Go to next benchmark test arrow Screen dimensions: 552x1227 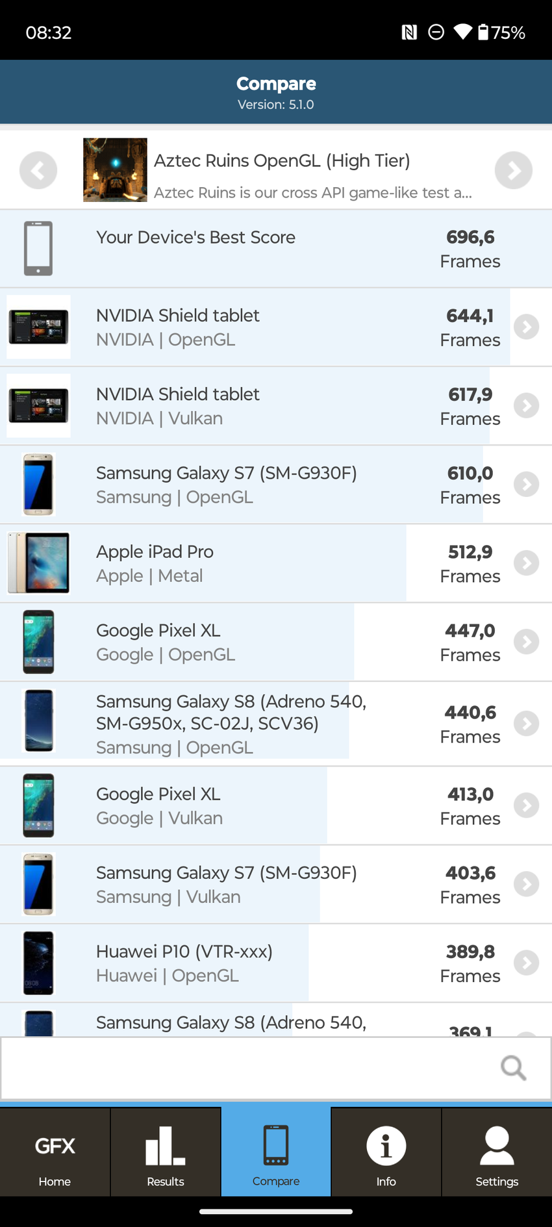[513, 170]
